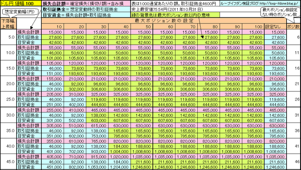
Task: Select the 351,000 cell
Action: click(x=53, y=136)
